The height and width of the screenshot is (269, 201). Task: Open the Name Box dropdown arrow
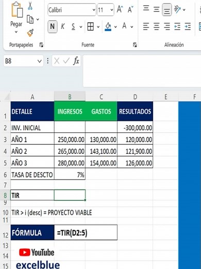click(x=40, y=61)
